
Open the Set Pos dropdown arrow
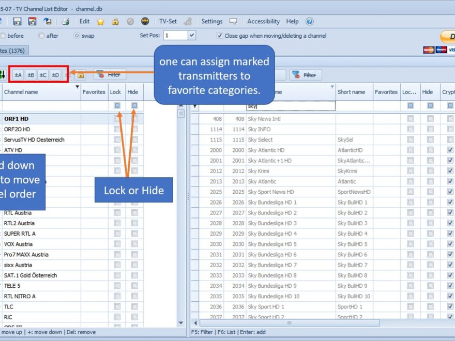pyautogui.click(x=192, y=36)
